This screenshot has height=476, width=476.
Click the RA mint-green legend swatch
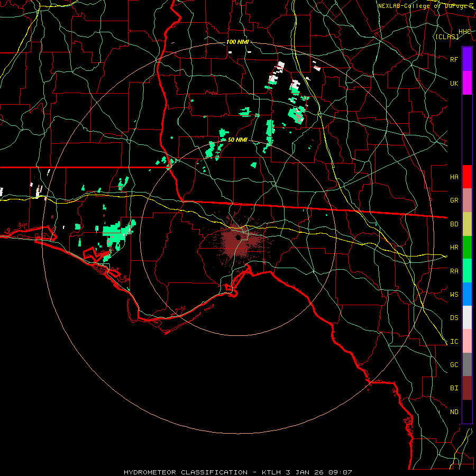pos(467,270)
